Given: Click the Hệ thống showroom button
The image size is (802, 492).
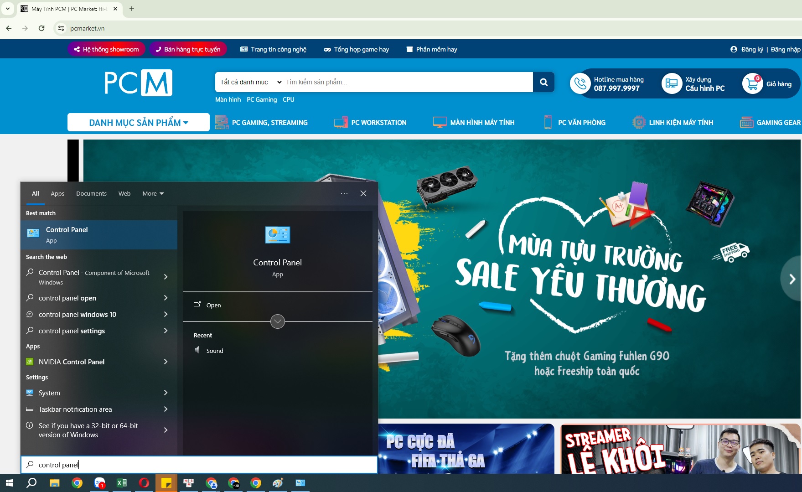Looking at the screenshot, I should point(106,49).
